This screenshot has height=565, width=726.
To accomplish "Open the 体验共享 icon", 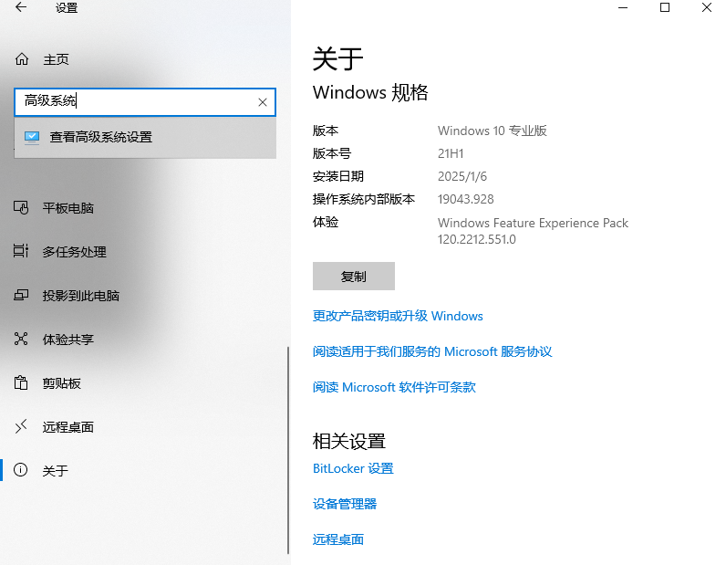I will pyautogui.click(x=21, y=339).
